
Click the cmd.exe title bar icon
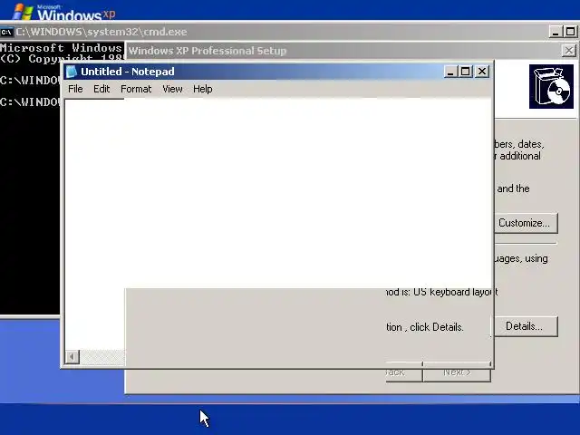[x=6, y=33]
